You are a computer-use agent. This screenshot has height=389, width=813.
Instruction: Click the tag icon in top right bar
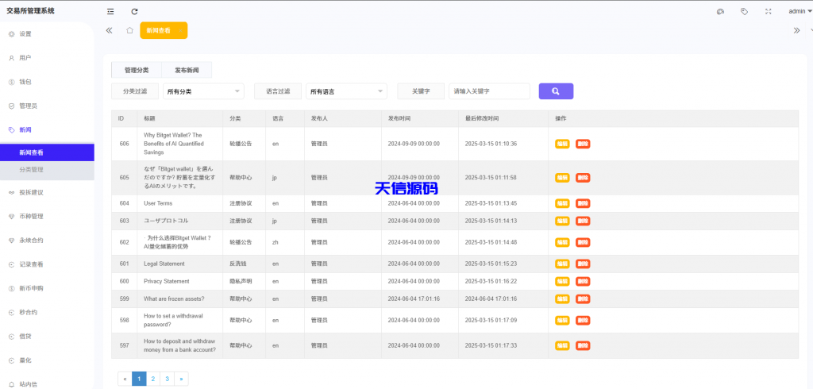coord(745,11)
